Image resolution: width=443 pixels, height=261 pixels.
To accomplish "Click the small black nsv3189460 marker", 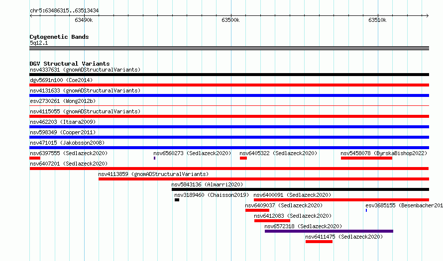I will (x=177, y=200).
